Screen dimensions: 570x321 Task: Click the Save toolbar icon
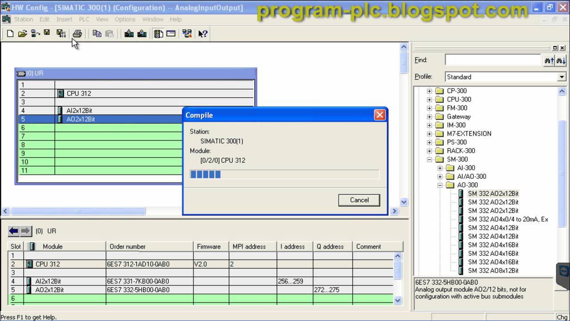[47, 33]
